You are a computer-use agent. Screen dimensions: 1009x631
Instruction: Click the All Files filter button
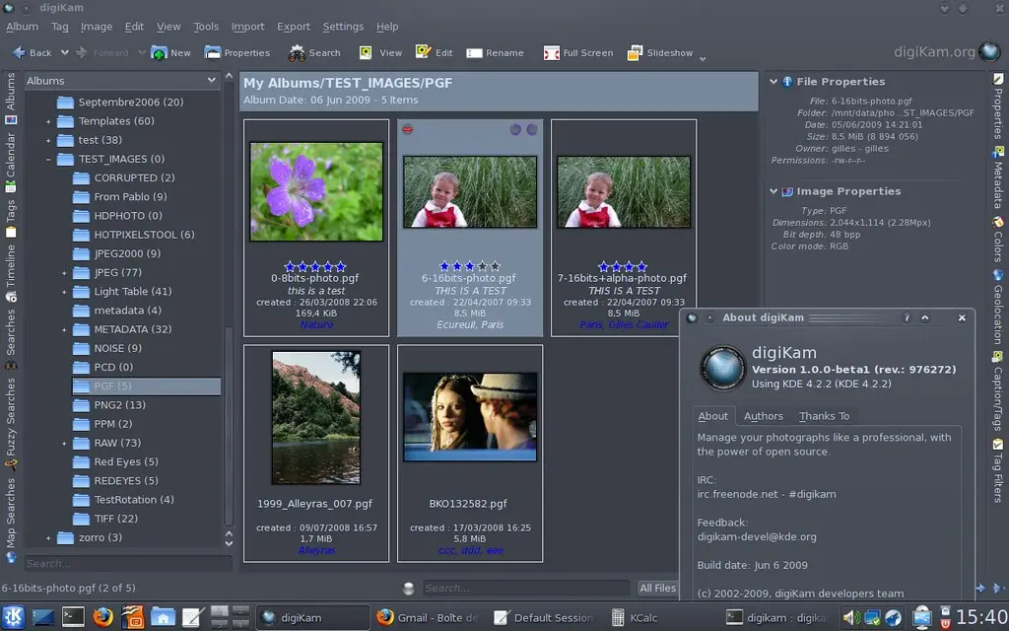point(658,588)
